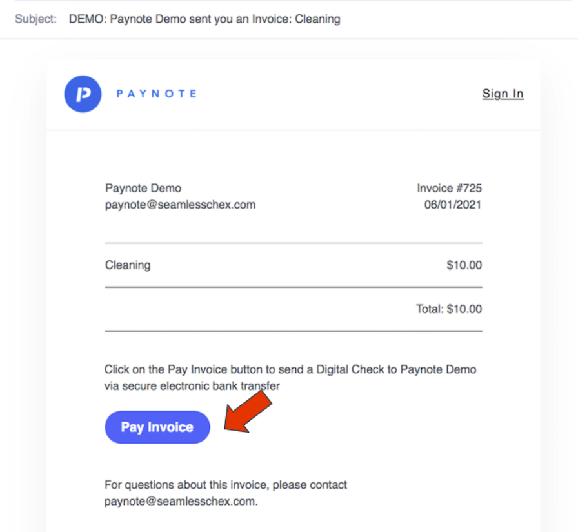Click the red arrow pointing to Pay Invoice
Screen dimensions: 578x532
(248, 412)
